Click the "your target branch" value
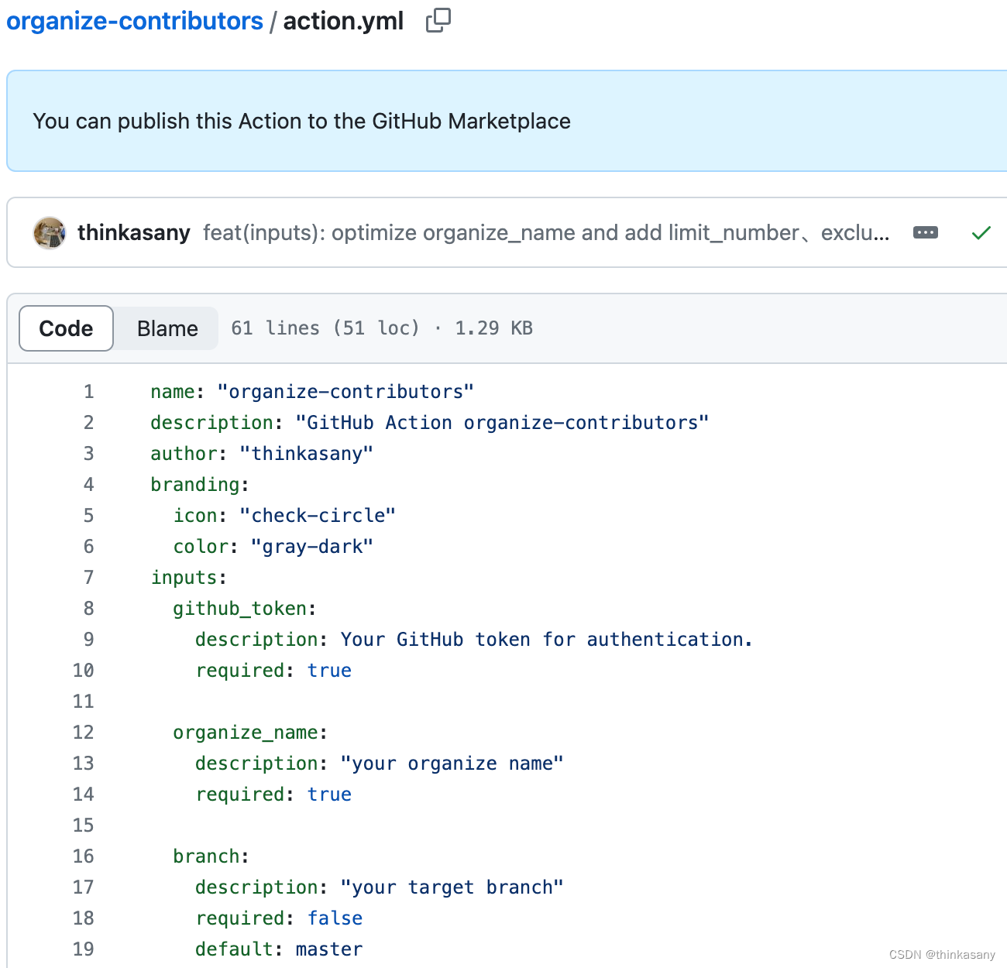Screen dimensions: 1007x968 click(452, 887)
